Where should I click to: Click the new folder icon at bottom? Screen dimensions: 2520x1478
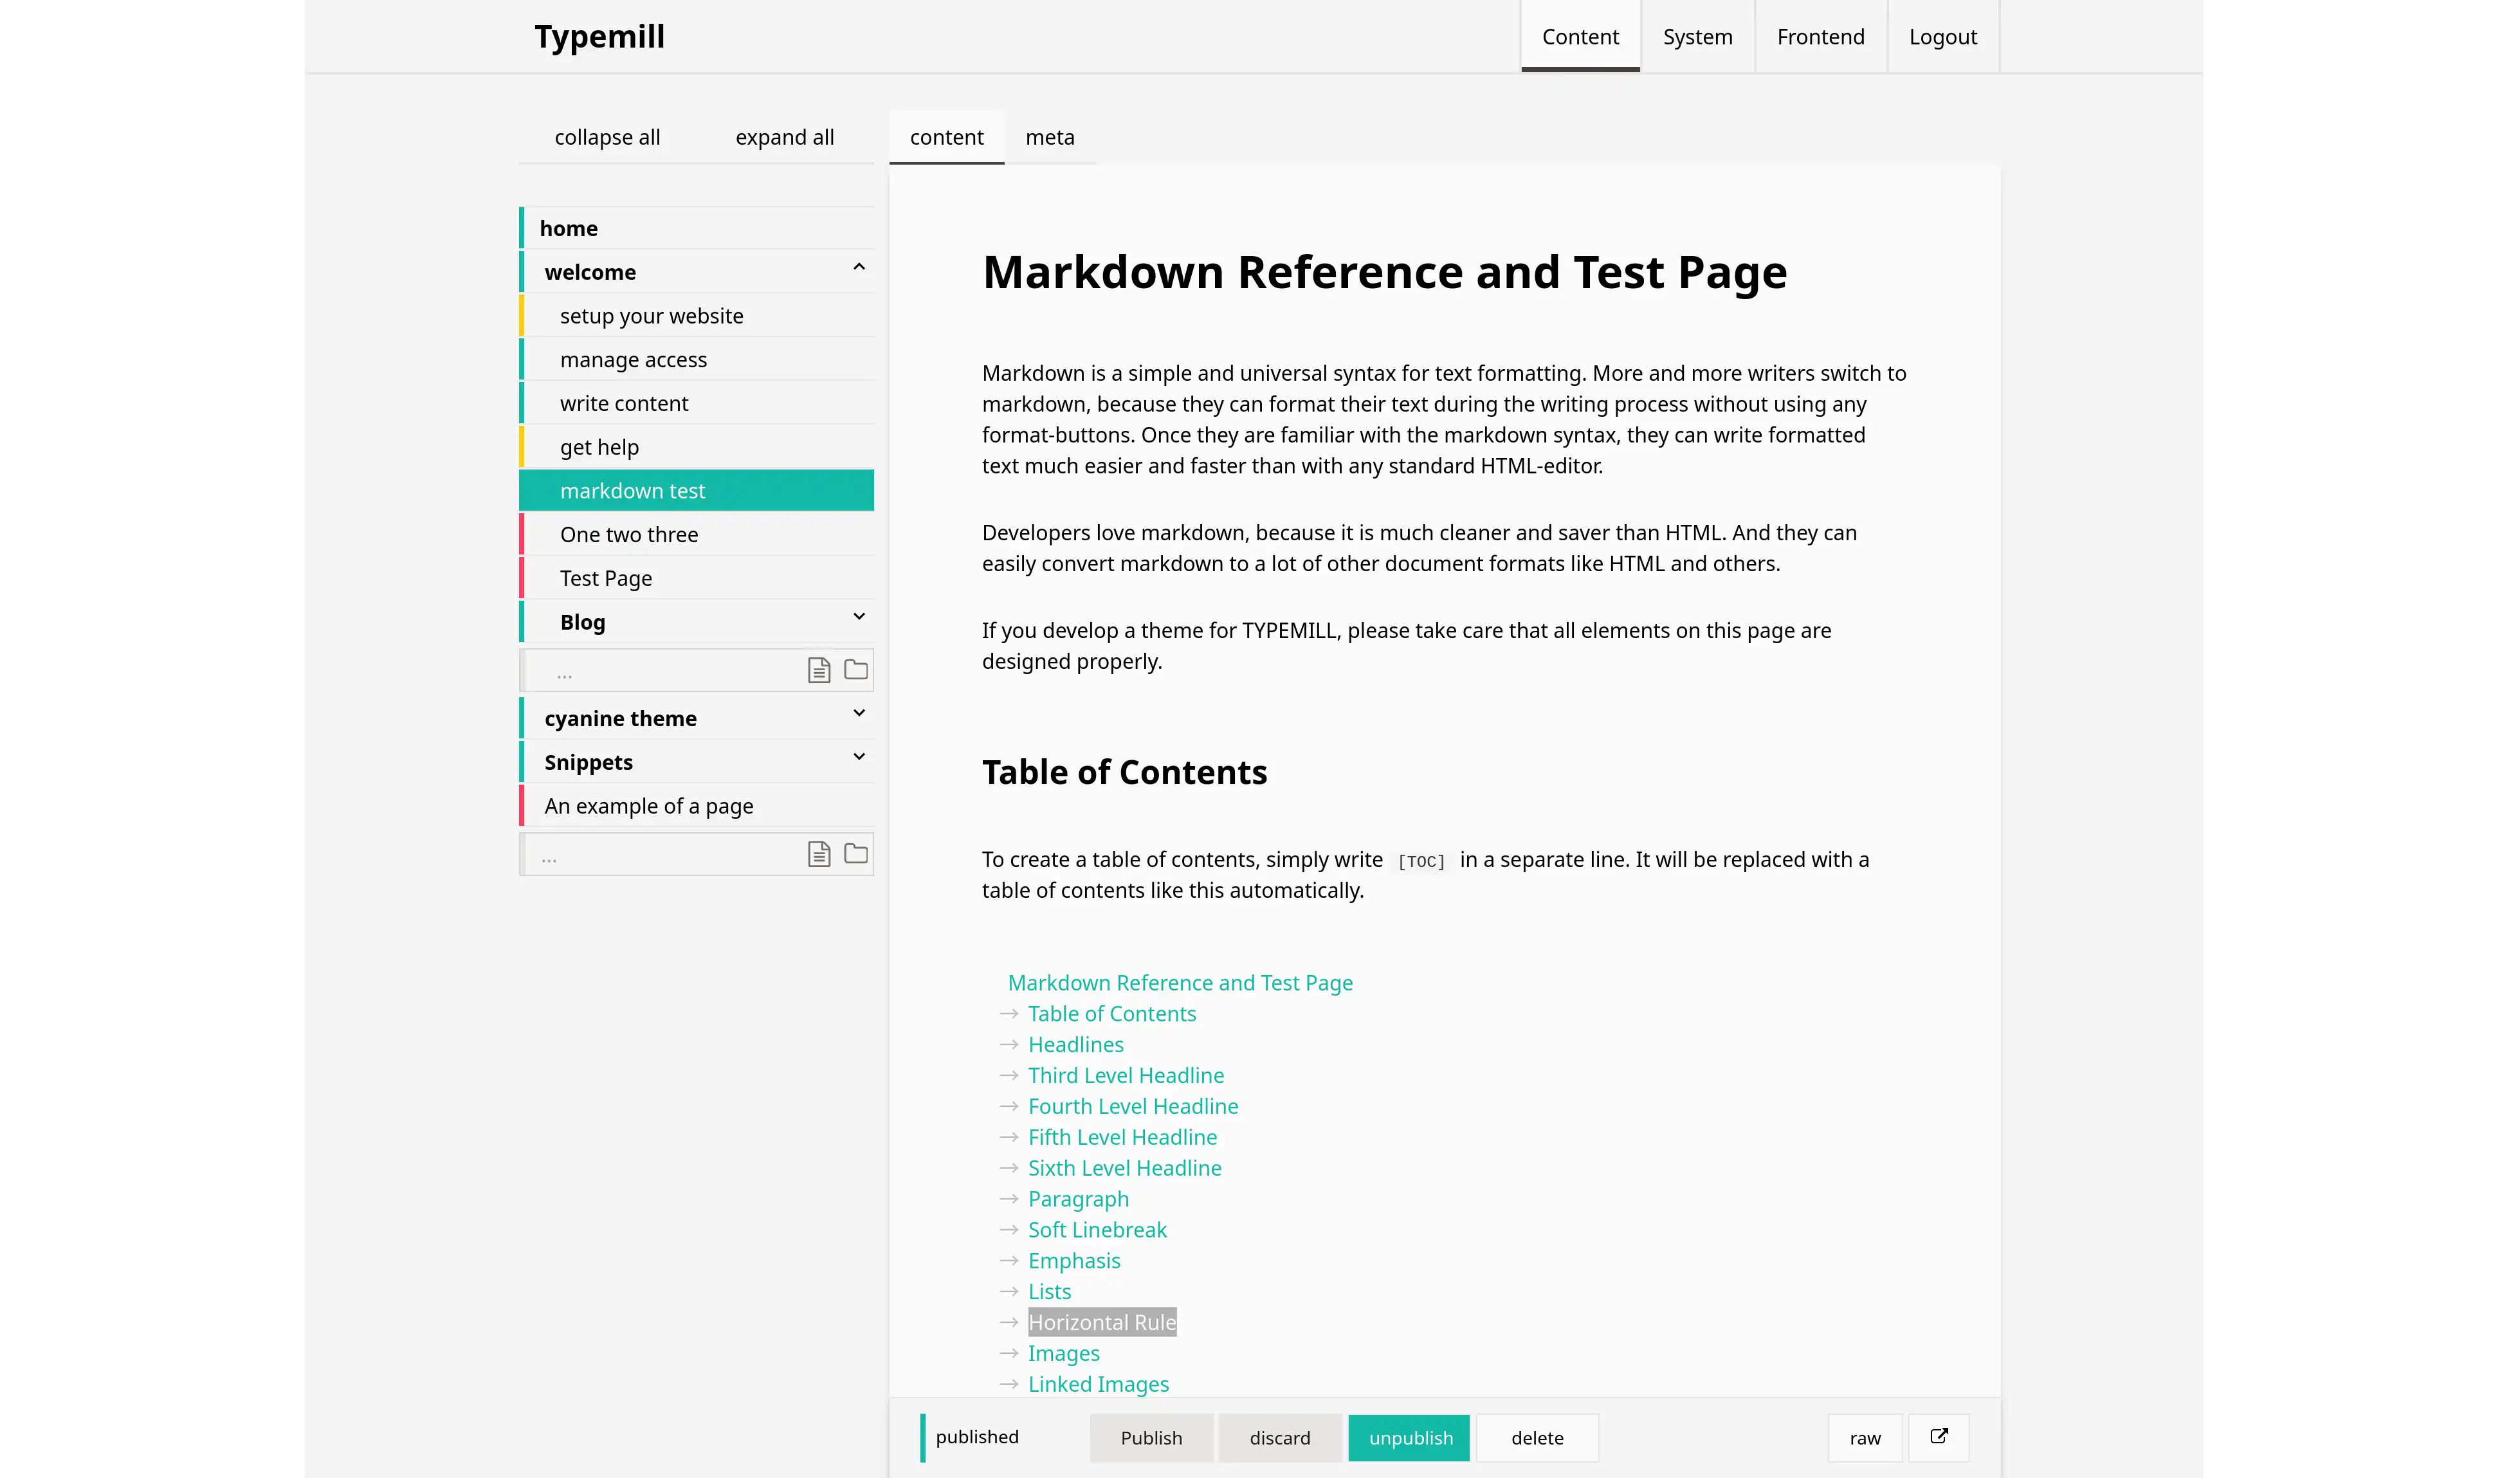pyautogui.click(x=857, y=853)
